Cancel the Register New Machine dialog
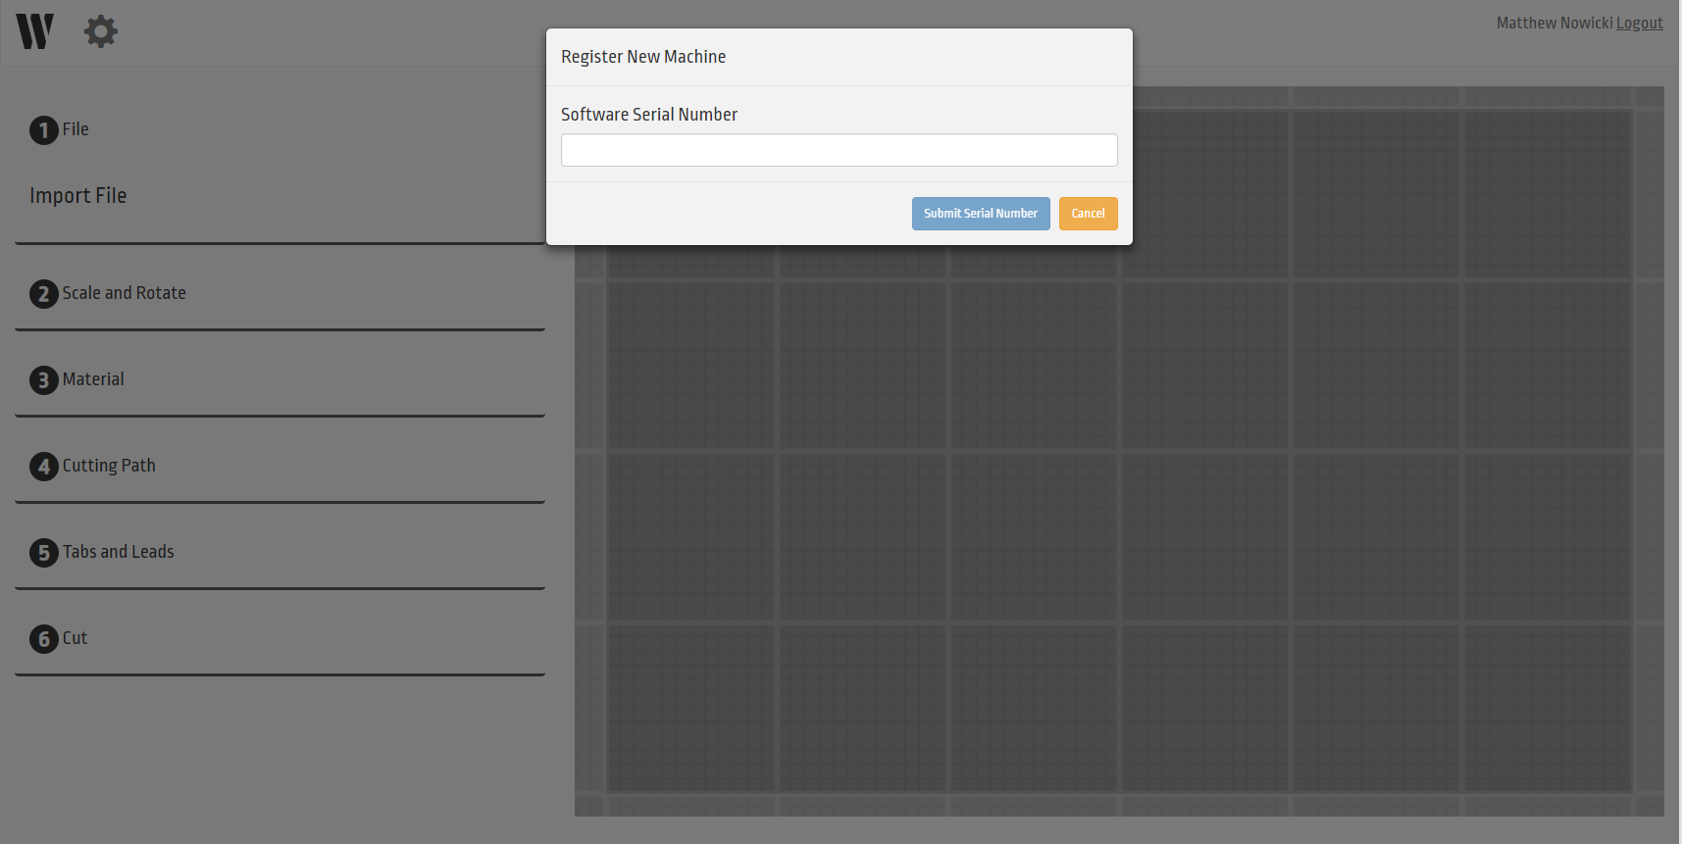The height and width of the screenshot is (844, 1682). coord(1089,214)
